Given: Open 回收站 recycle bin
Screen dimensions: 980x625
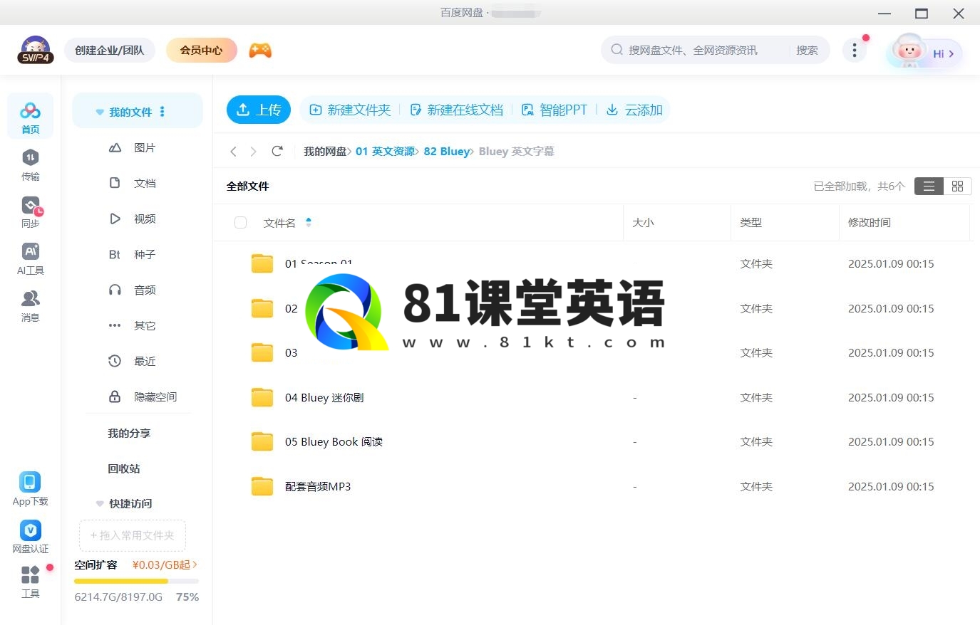Looking at the screenshot, I should click(x=124, y=468).
